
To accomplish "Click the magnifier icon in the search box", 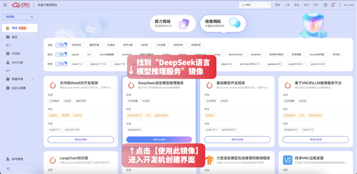I will pos(243,5).
